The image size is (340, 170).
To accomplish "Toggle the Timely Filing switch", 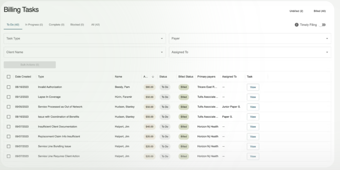I will tap(322, 25).
